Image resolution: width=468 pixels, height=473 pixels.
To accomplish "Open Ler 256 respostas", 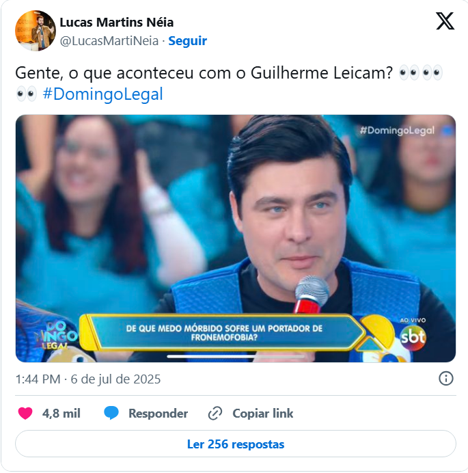I will click(236, 444).
